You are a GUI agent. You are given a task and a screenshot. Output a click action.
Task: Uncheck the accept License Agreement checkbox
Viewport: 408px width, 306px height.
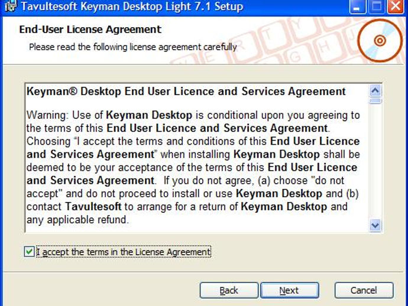[x=29, y=252]
